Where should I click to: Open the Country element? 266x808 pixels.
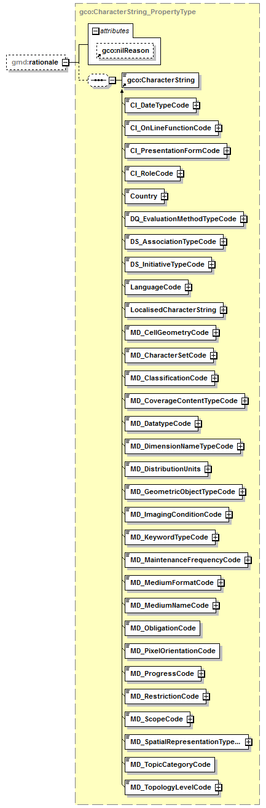click(x=144, y=197)
